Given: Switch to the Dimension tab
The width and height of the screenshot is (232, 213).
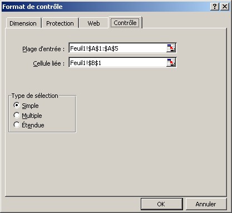Looking at the screenshot, I should pos(23,23).
